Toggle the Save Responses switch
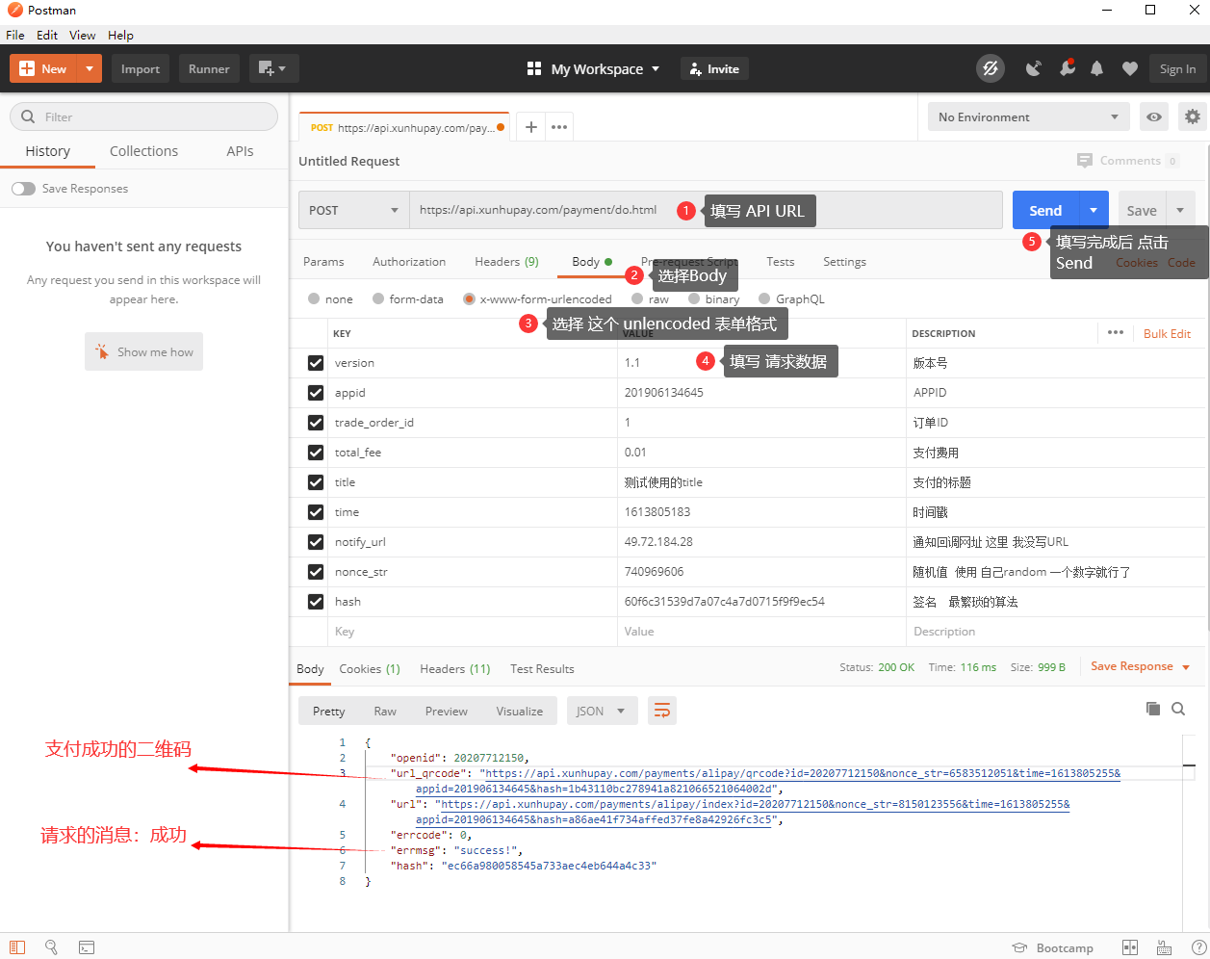The width and height of the screenshot is (1210, 959). click(x=23, y=189)
